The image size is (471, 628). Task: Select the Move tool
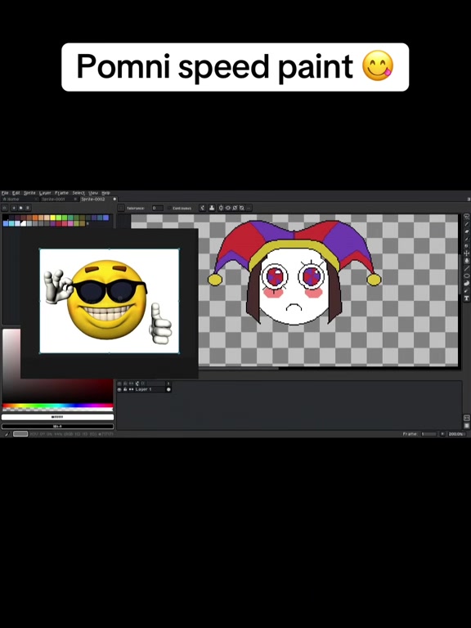pos(466,253)
